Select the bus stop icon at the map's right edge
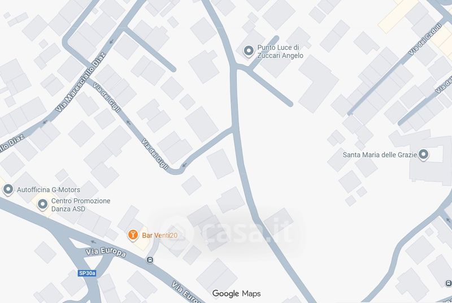 tap(448, 283)
